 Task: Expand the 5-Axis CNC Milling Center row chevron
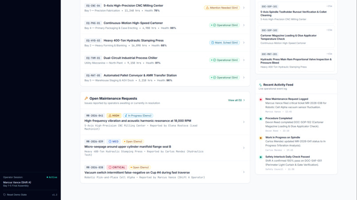[244, 8]
